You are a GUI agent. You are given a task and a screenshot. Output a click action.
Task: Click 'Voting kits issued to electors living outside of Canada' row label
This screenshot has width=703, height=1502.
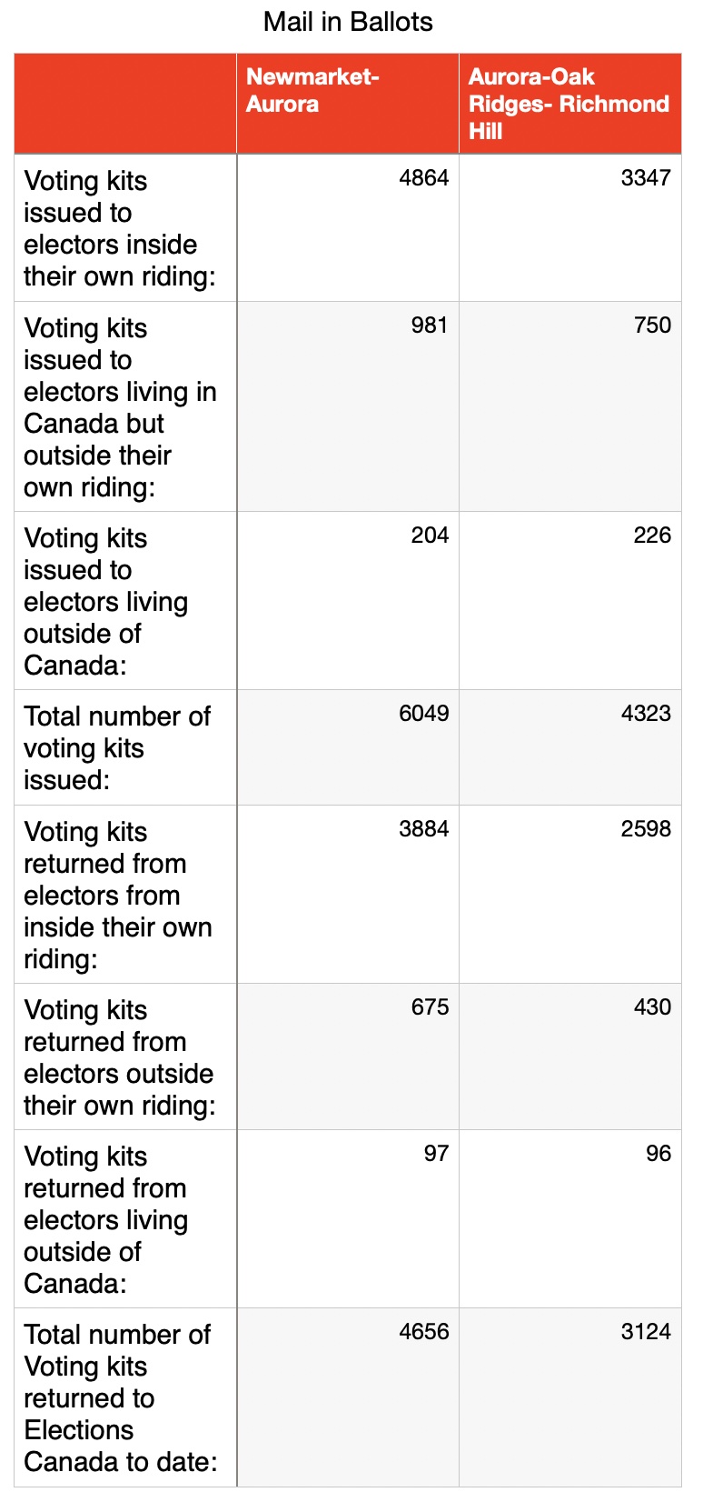point(106,602)
